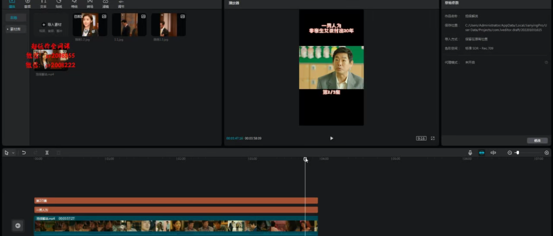Open the cursor tool mode dropdown arrow
Screen dimensions: 553x236
point(13,153)
